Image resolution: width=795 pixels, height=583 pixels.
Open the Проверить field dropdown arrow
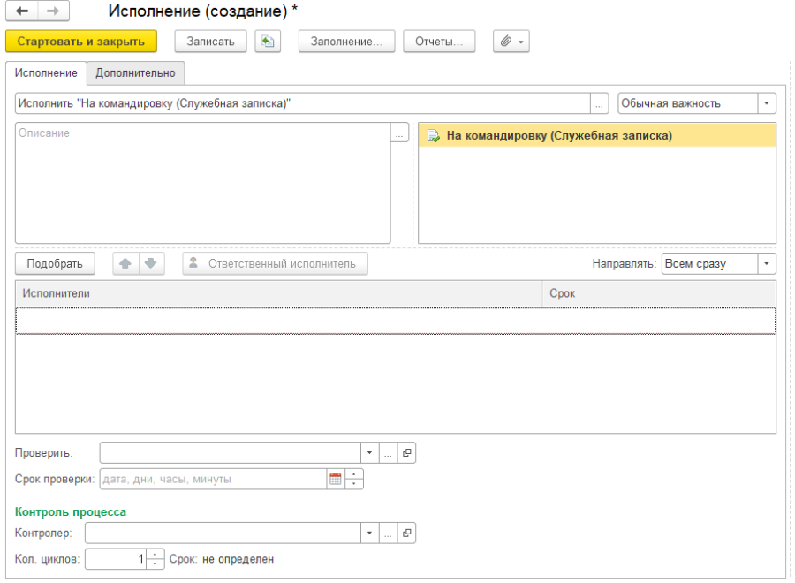tap(369, 452)
